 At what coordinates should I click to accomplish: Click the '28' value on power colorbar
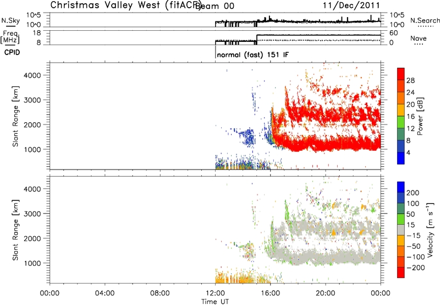pos(410,80)
